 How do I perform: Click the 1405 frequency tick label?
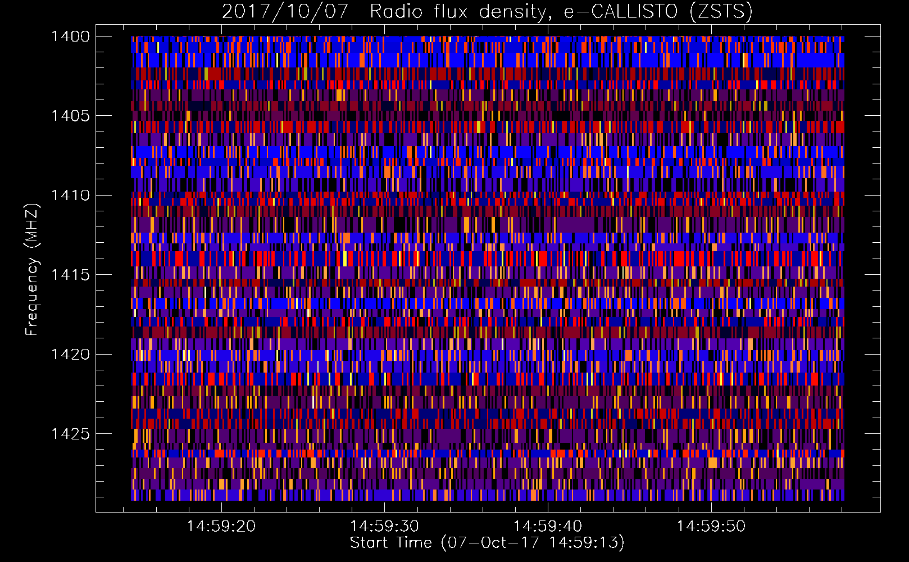(x=70, y=116)
